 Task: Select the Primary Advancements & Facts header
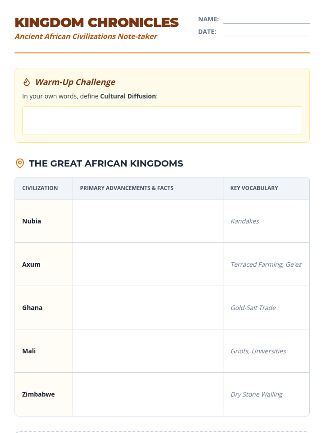click(x=127, y=188)
